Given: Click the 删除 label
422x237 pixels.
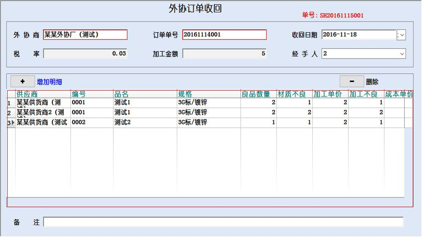Looking at the screenshot, I should point(374,81).
